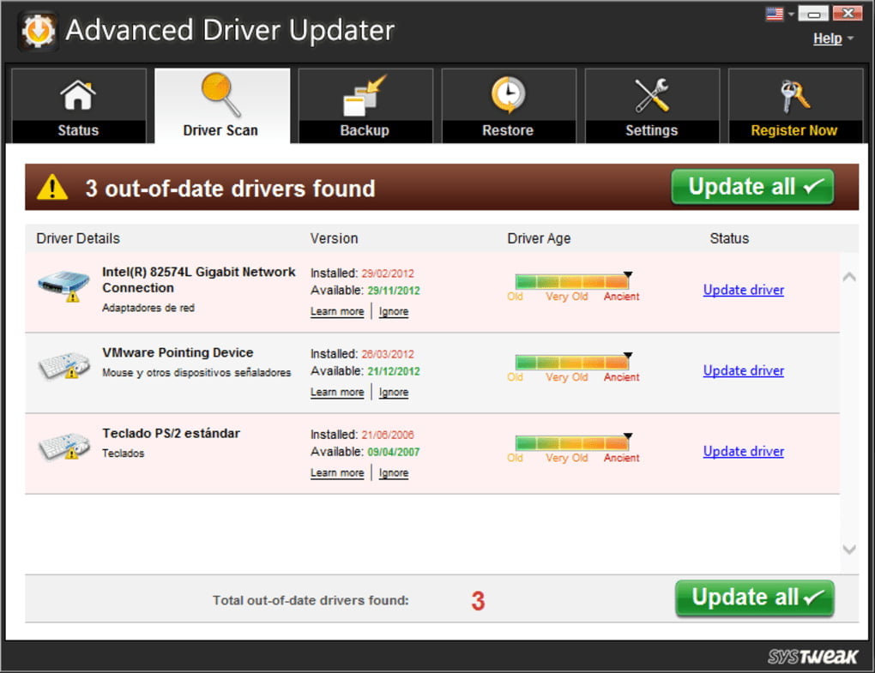This screenshot has width=875, height=673.
Task: Click the scrollbar down arrow
Action: click(848, 550)
